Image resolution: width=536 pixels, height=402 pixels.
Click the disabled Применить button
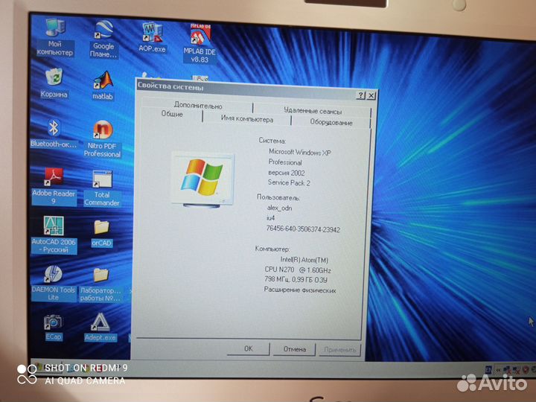[x=339, y=350]
